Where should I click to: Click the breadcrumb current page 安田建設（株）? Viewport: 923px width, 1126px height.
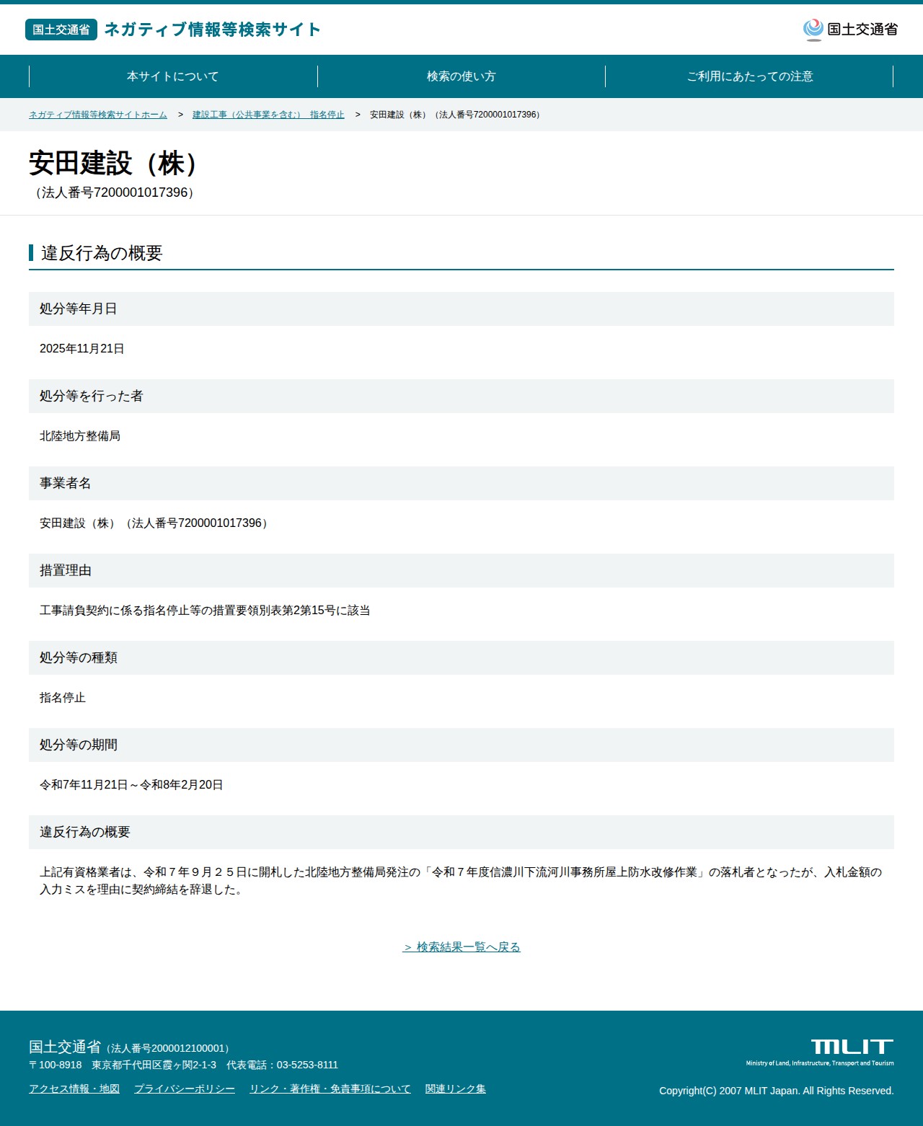[456, 115]
